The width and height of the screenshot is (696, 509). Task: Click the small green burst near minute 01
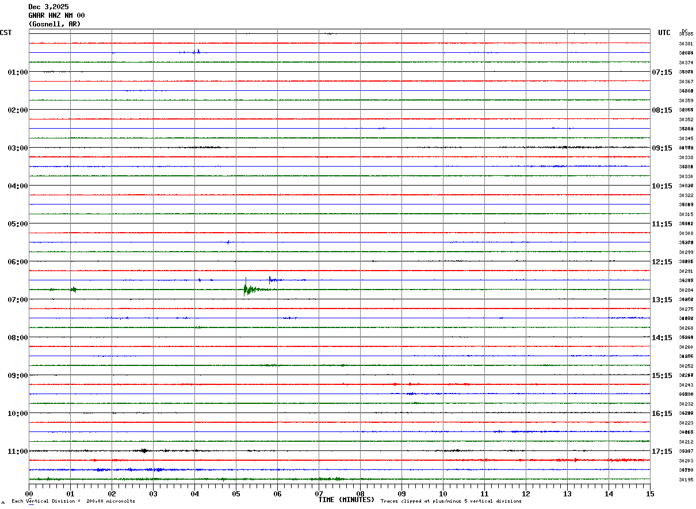pyautogui.click(x=73, y=290)
